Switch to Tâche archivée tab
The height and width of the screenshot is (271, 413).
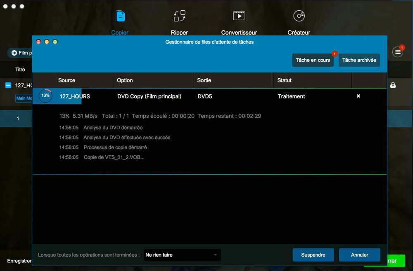(x=359, y=60)
